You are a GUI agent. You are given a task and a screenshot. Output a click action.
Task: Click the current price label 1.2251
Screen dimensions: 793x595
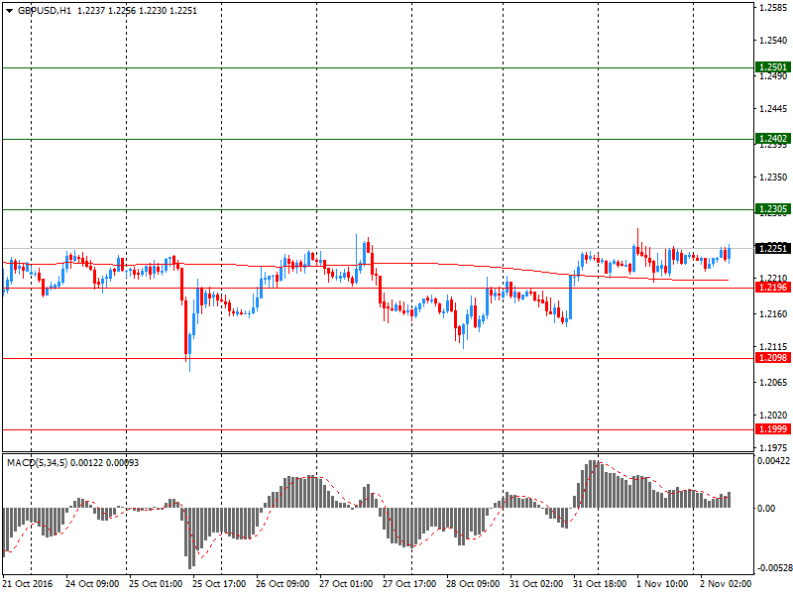[773, 249]
